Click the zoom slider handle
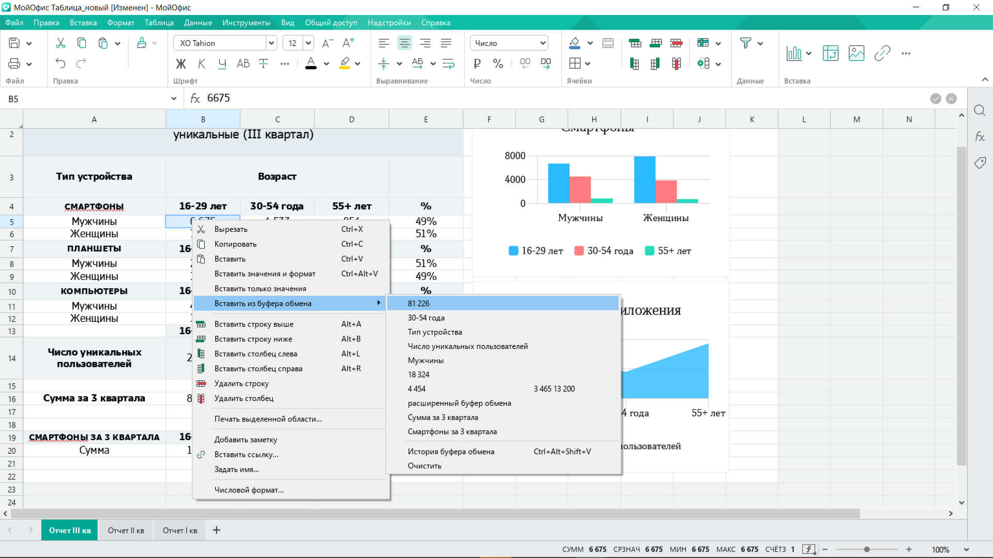The height and width of the screenshot is (558, 993). pos(867,550)
